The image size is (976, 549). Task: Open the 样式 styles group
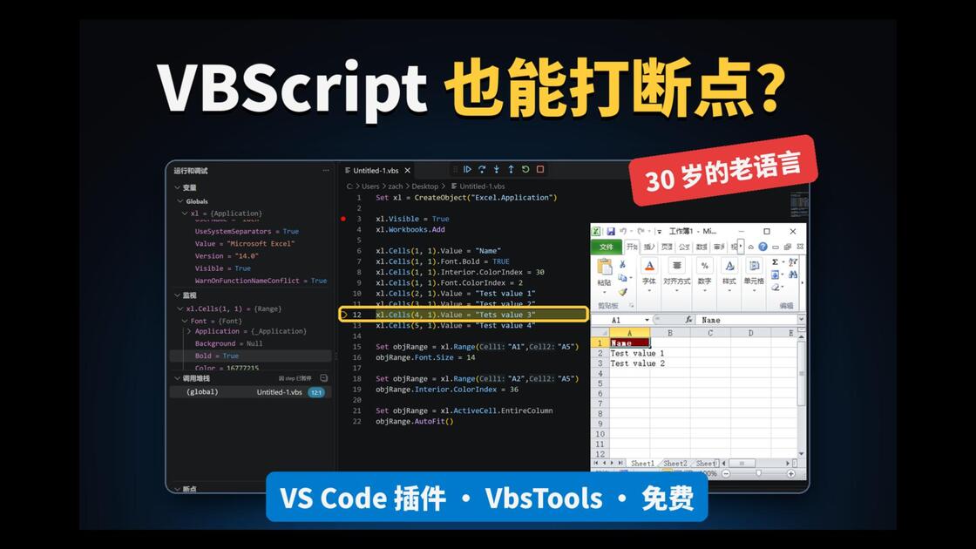tap(729, 275)
